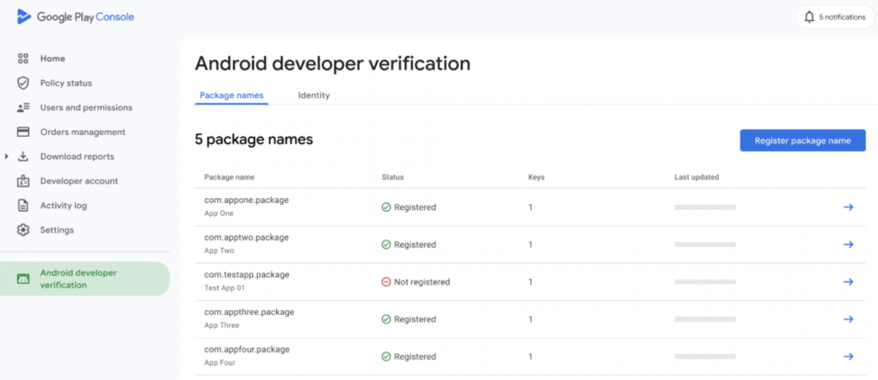This screenshot has height=380, width=878.
Task: Expand the Download reports submenu arrow
Action: (x=6, y=157)
